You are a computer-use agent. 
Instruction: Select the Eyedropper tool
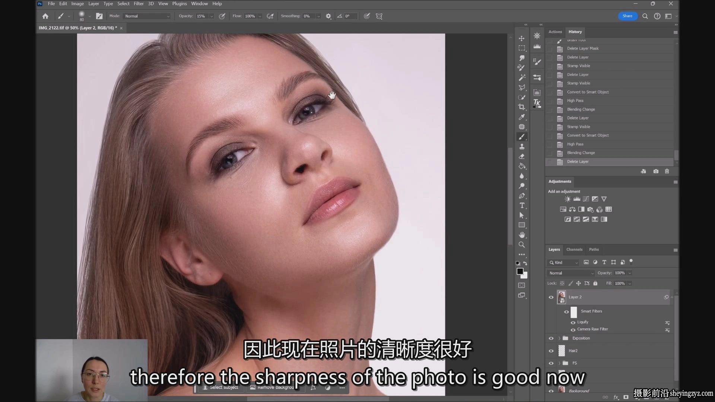(522, 117)
